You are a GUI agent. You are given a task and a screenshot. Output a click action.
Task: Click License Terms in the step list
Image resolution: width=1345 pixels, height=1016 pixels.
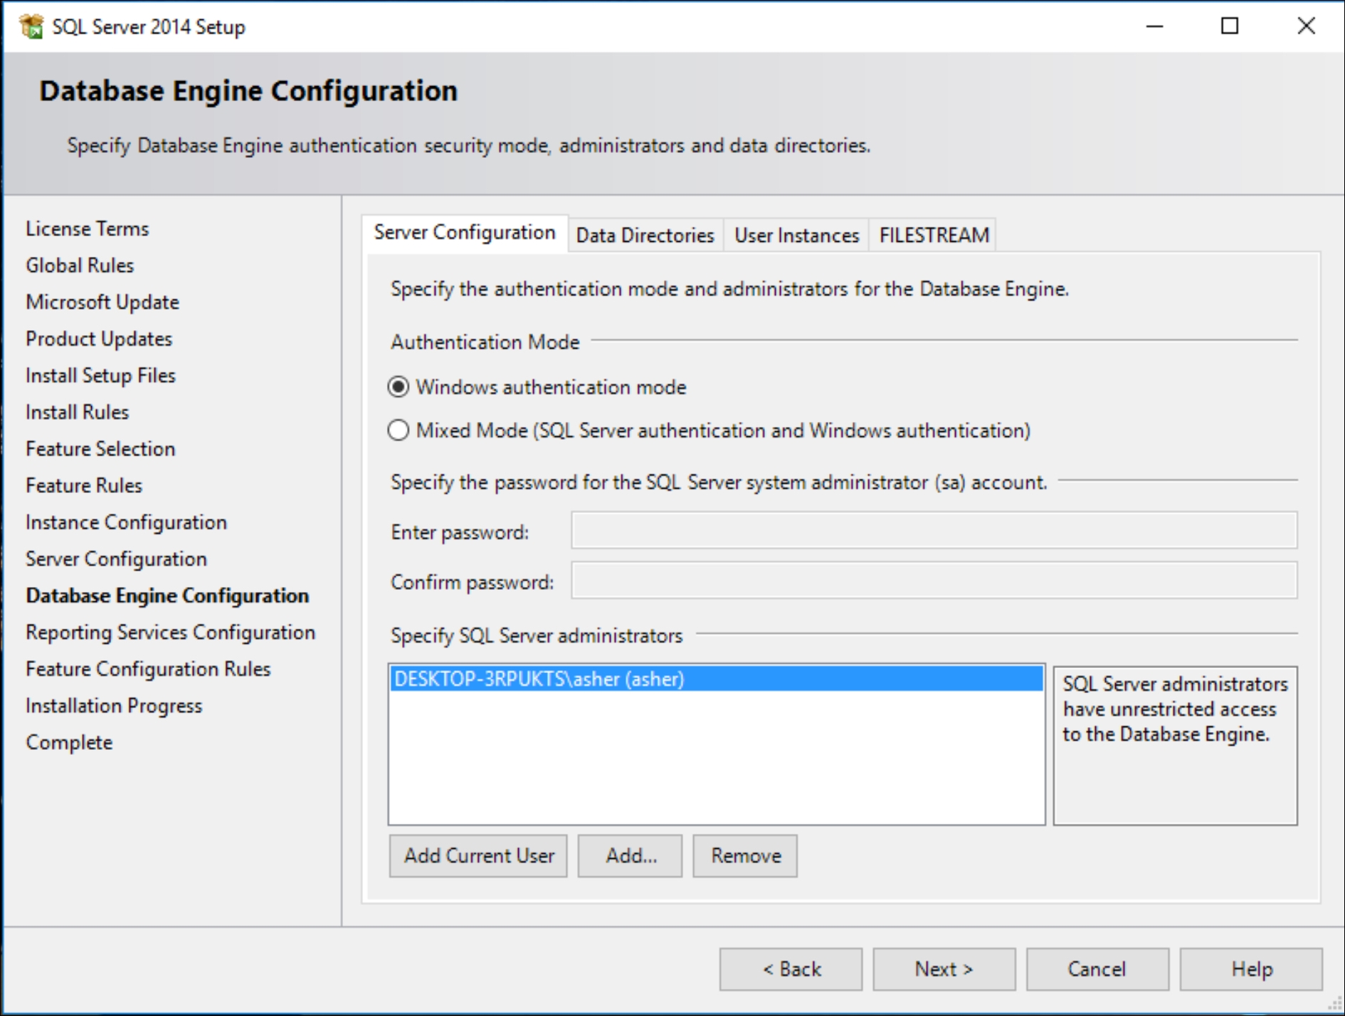[88, 229]
